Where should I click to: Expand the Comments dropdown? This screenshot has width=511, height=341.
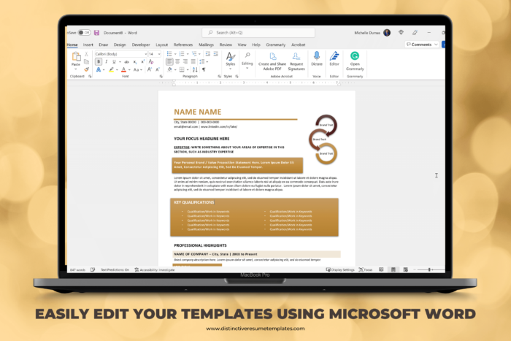click(426, 44)
